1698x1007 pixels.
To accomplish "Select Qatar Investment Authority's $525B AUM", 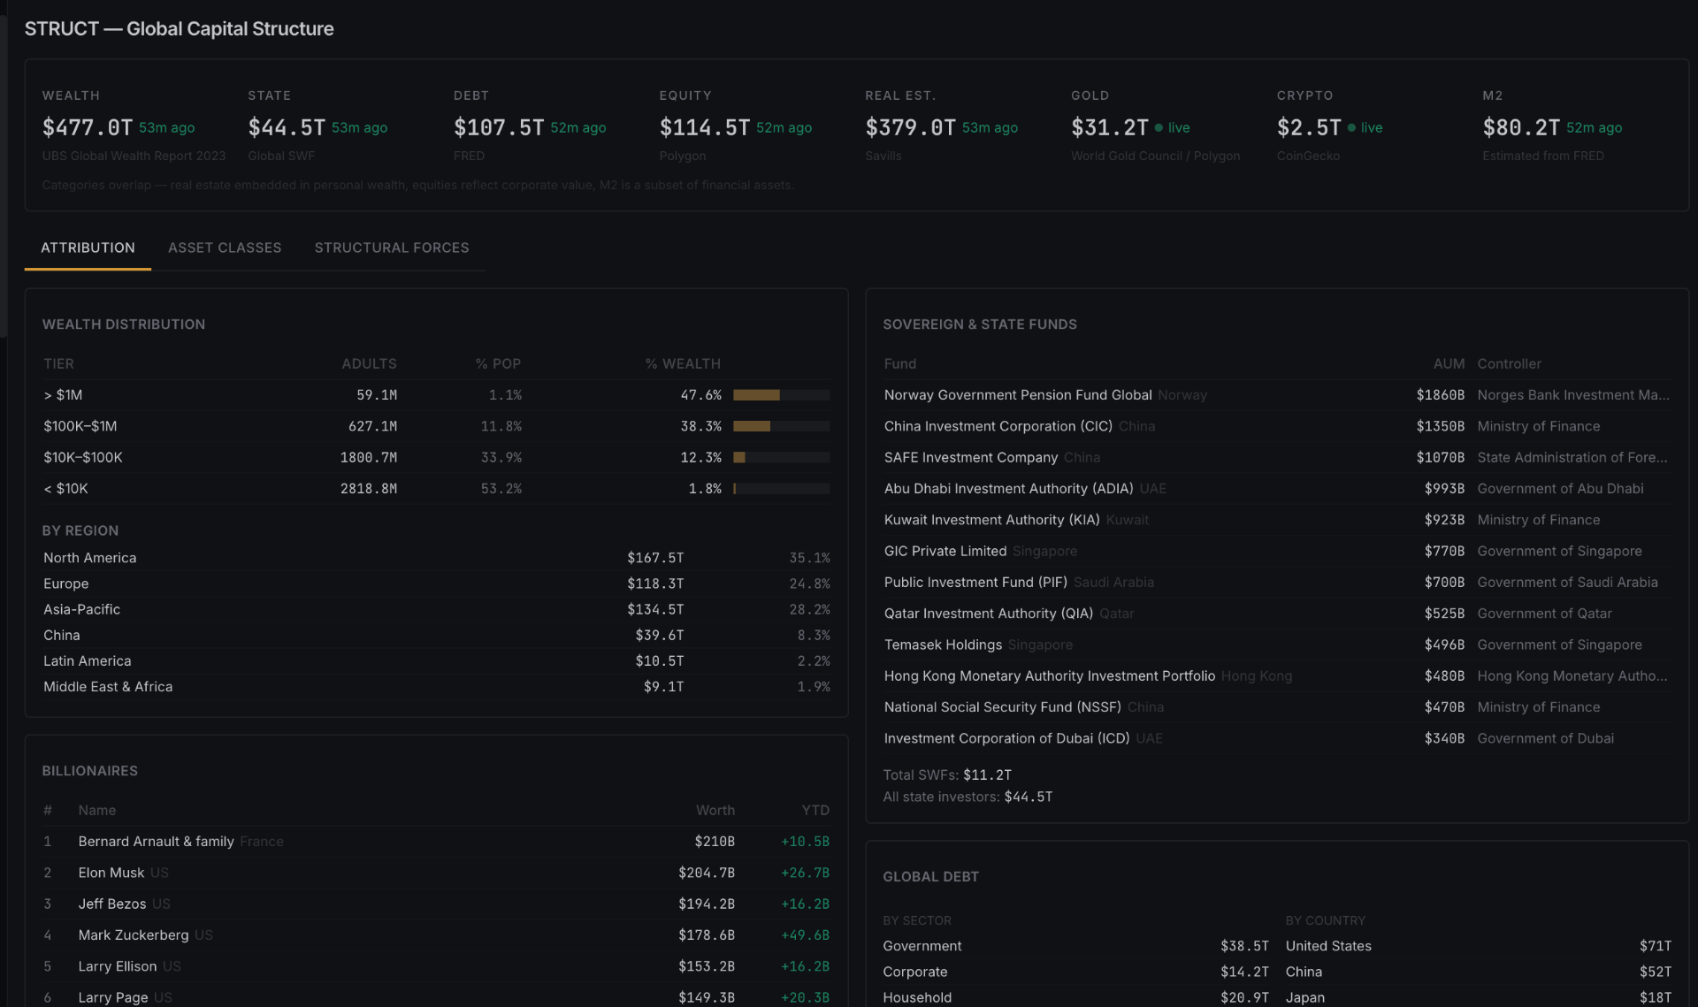I will point(1444,614).
